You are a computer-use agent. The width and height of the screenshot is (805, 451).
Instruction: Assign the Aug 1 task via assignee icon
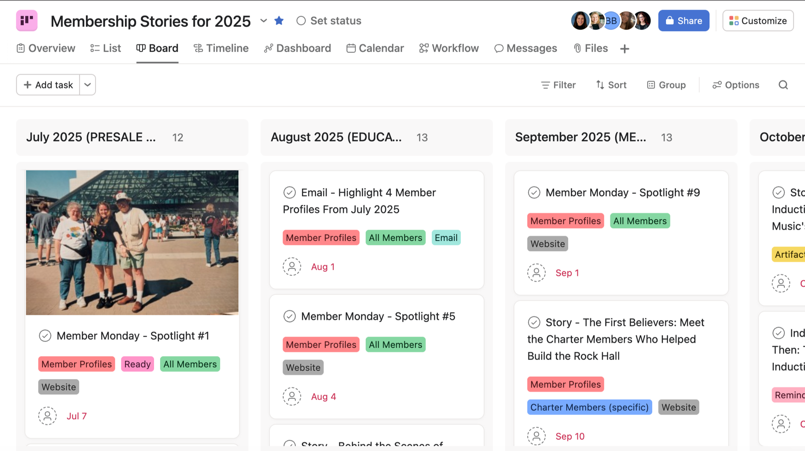point(292,267)
